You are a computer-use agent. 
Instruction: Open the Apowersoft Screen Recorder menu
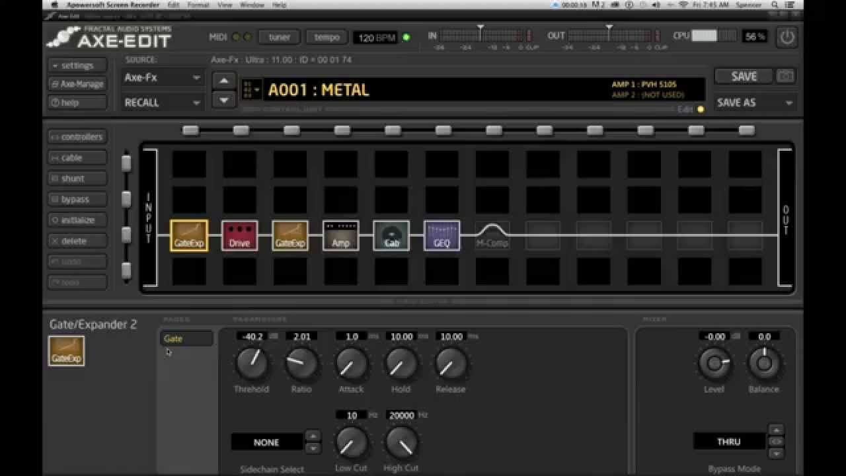(x=113, y=5)
